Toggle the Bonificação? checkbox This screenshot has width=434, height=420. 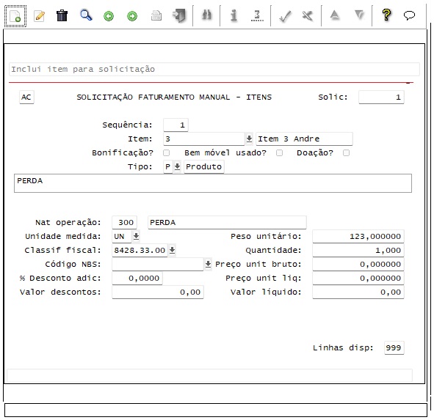tap(167, 152)
